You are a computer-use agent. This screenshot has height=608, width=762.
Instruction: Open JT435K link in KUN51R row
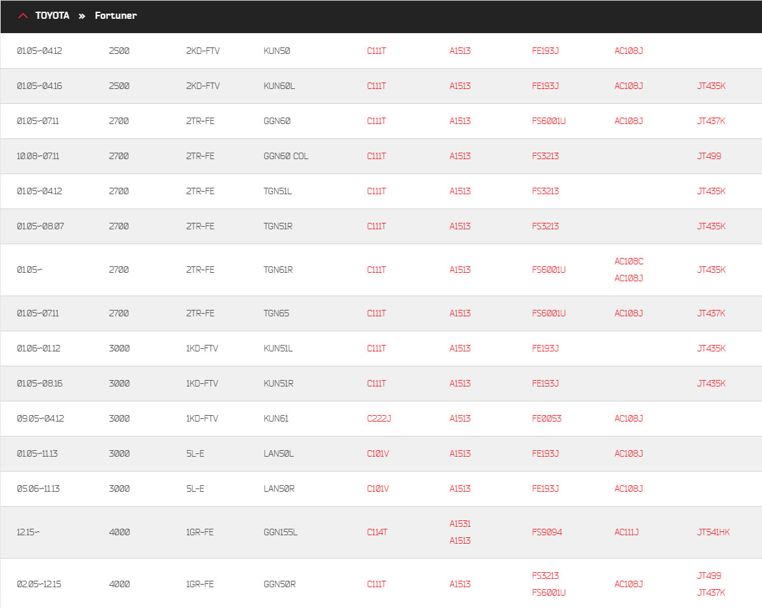click(x=711, y=383)
